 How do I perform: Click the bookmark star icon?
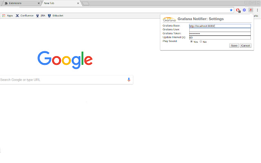(x=231, y=10)
